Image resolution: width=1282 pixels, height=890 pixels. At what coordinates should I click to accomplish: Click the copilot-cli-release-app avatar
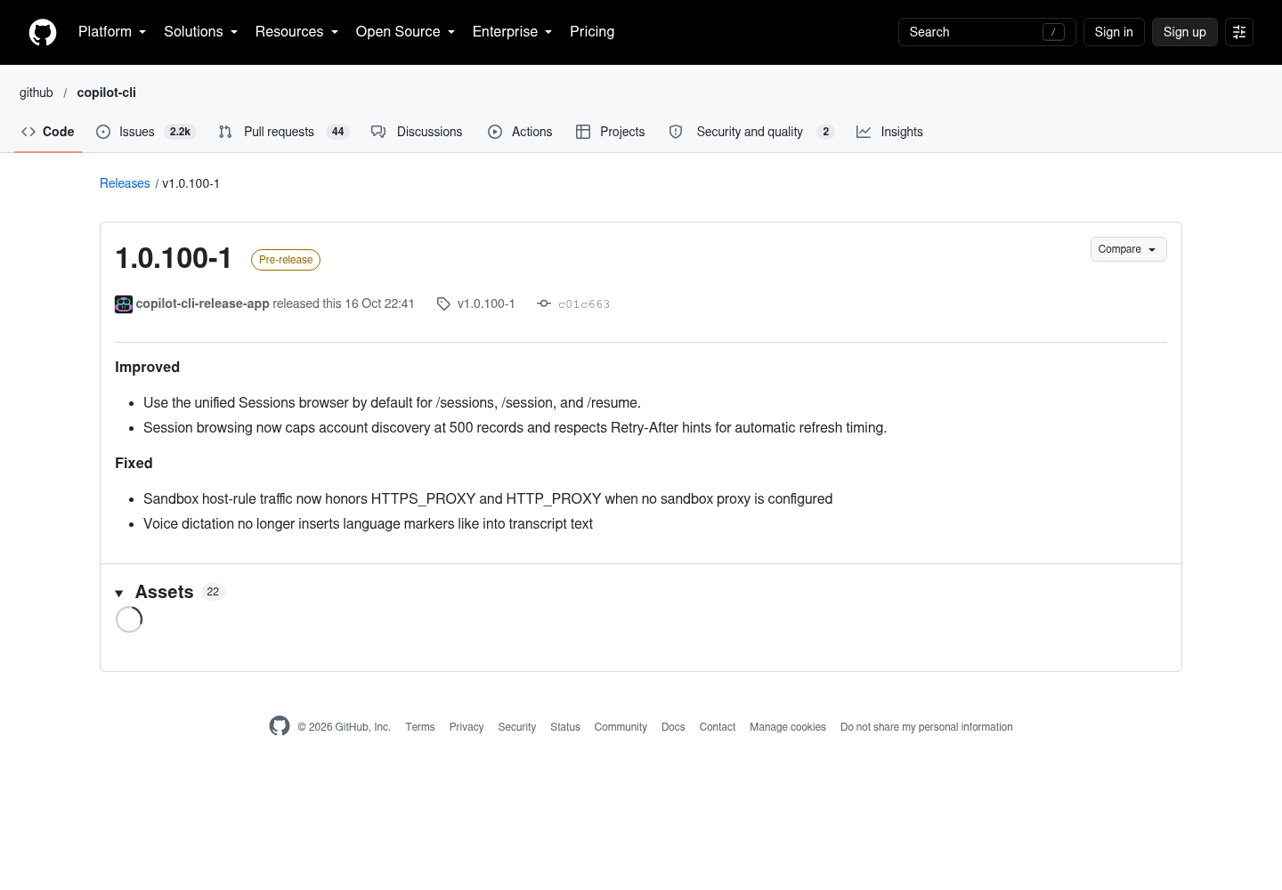[124, 304]
